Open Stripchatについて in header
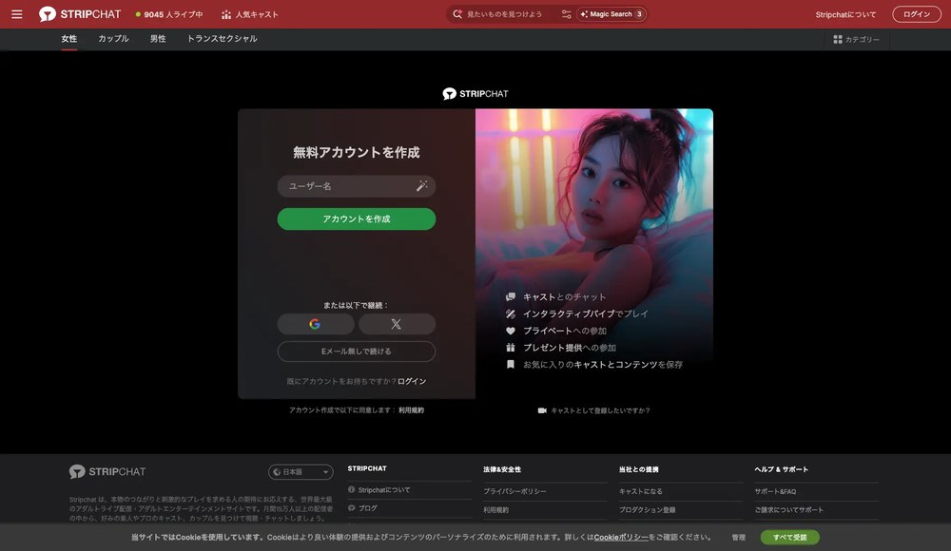 (845, 14)
